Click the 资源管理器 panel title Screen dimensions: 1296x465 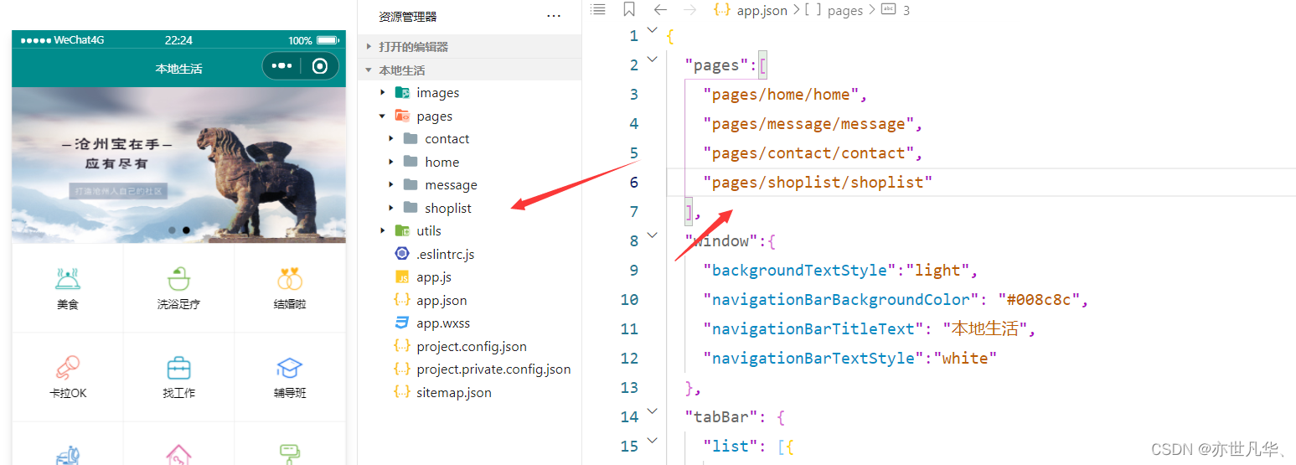click(x=407, y=17)
